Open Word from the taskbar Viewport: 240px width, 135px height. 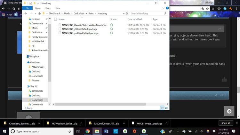tap(106, 131)
